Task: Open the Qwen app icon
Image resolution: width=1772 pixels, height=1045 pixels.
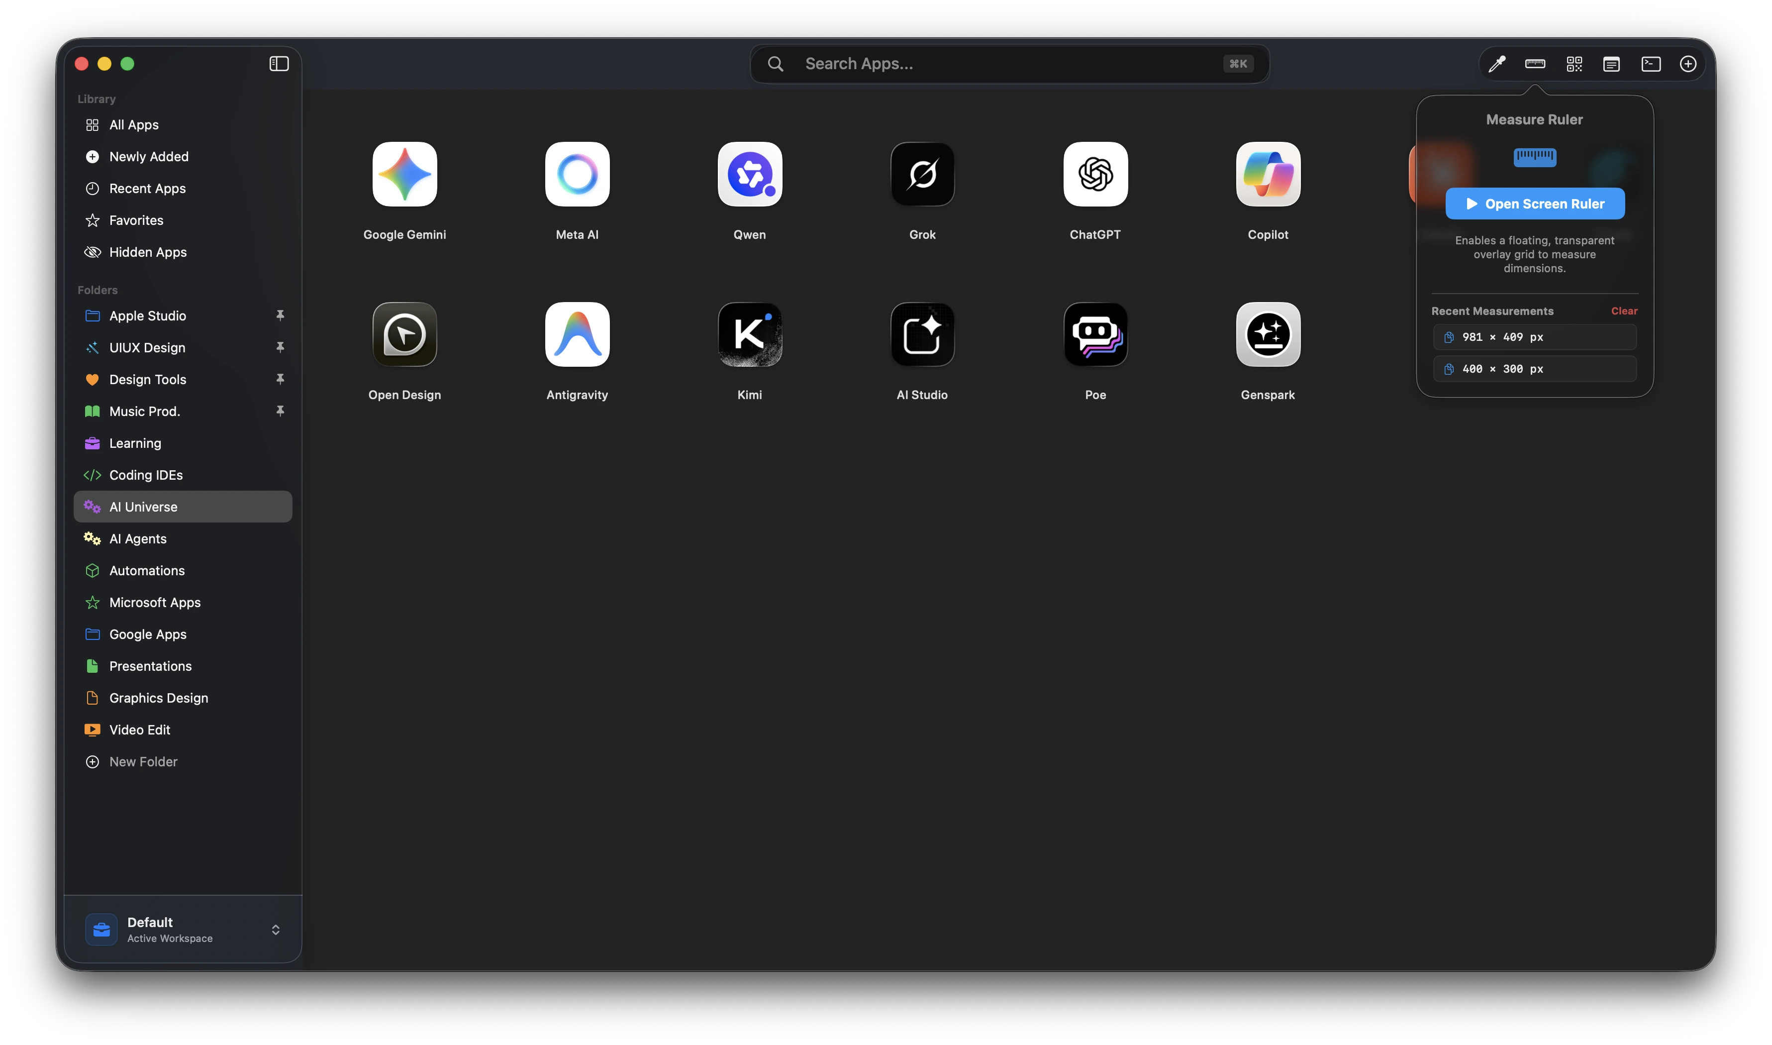Action: 750,174
